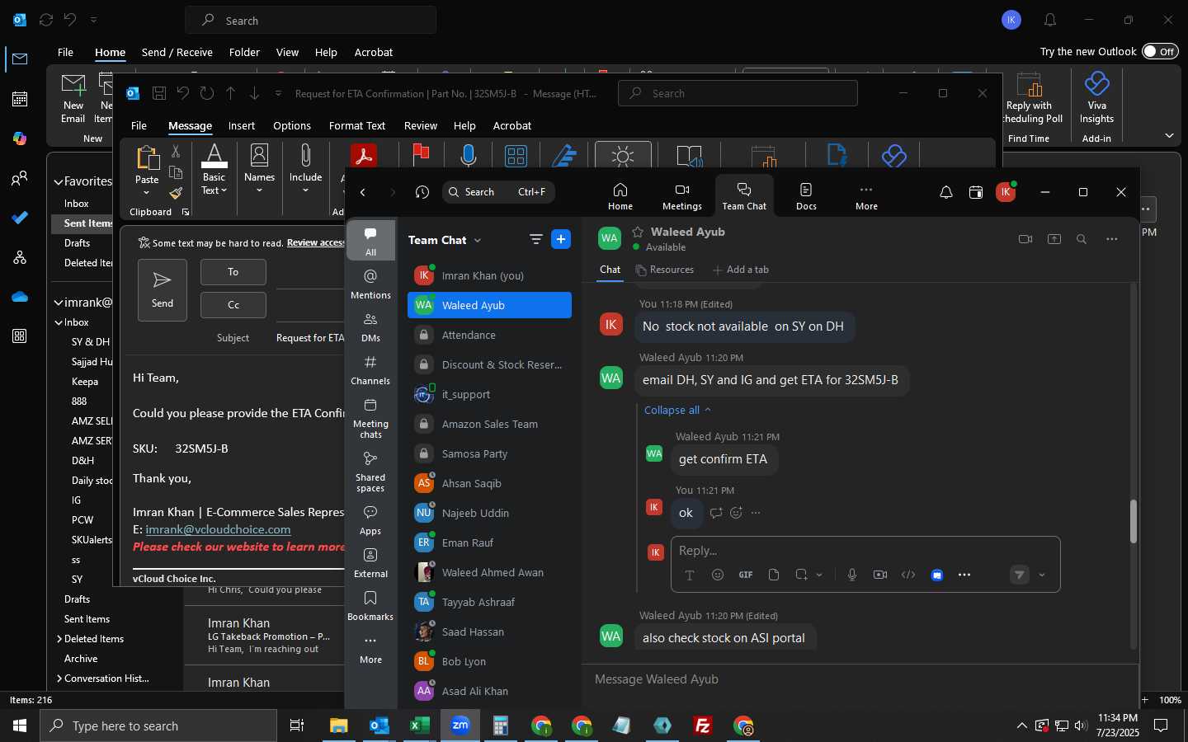This screenshot has height=742, width=1188.
Task: Open More Apps grid icon in Outlook rail
Action: point(20,336)
